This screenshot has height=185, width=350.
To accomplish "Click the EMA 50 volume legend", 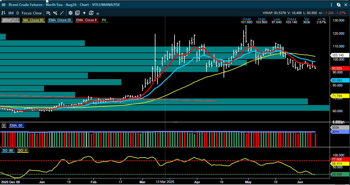I will 16,126.
